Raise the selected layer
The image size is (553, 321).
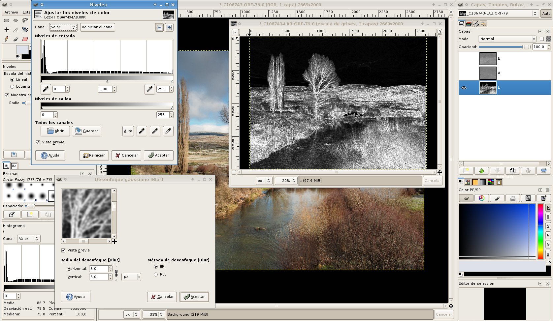pyautogui.click(x=482, y=171)
